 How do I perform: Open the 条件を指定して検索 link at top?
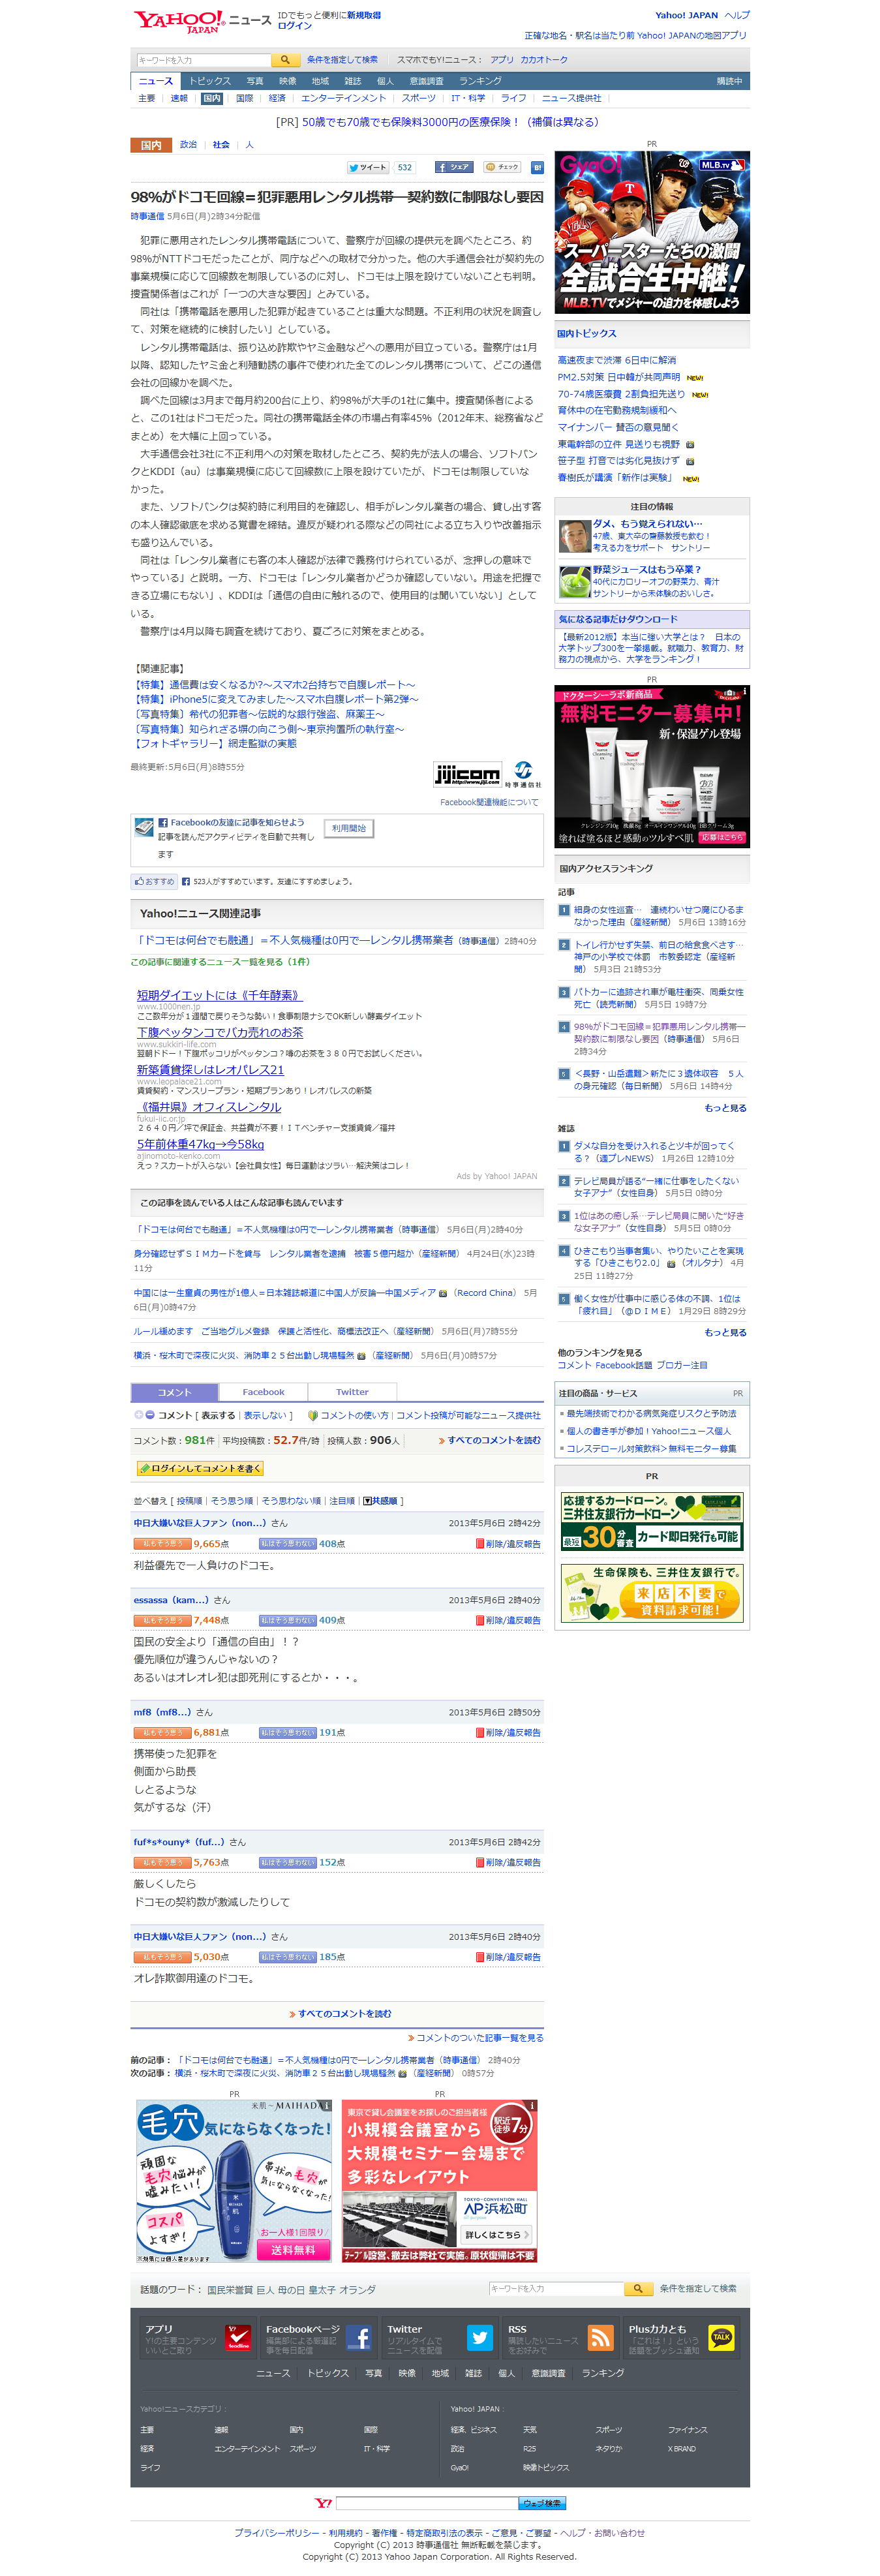click(342, 60)
